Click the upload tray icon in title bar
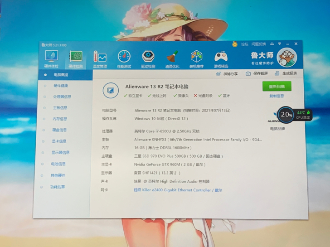The width and height of the screenshot is (330, 247). click(272, 44)
